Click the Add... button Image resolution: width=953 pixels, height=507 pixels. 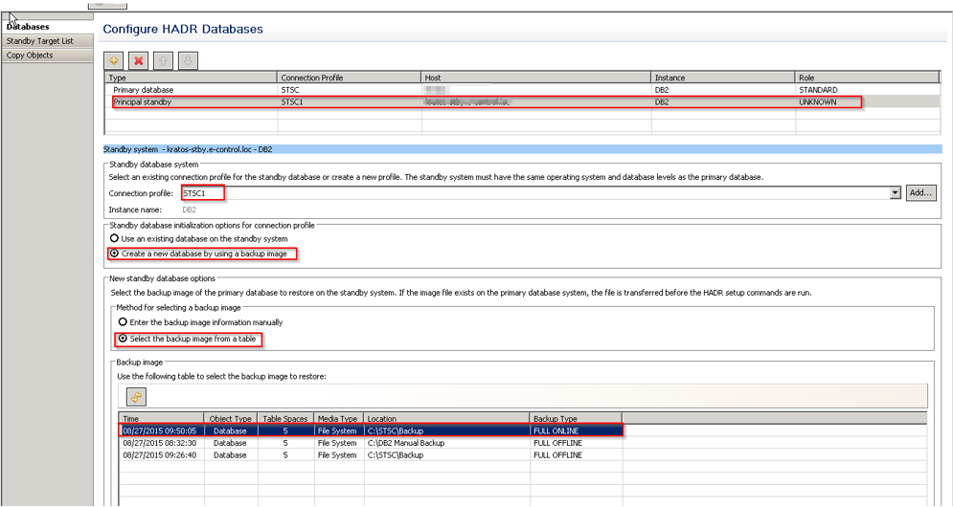920,193
